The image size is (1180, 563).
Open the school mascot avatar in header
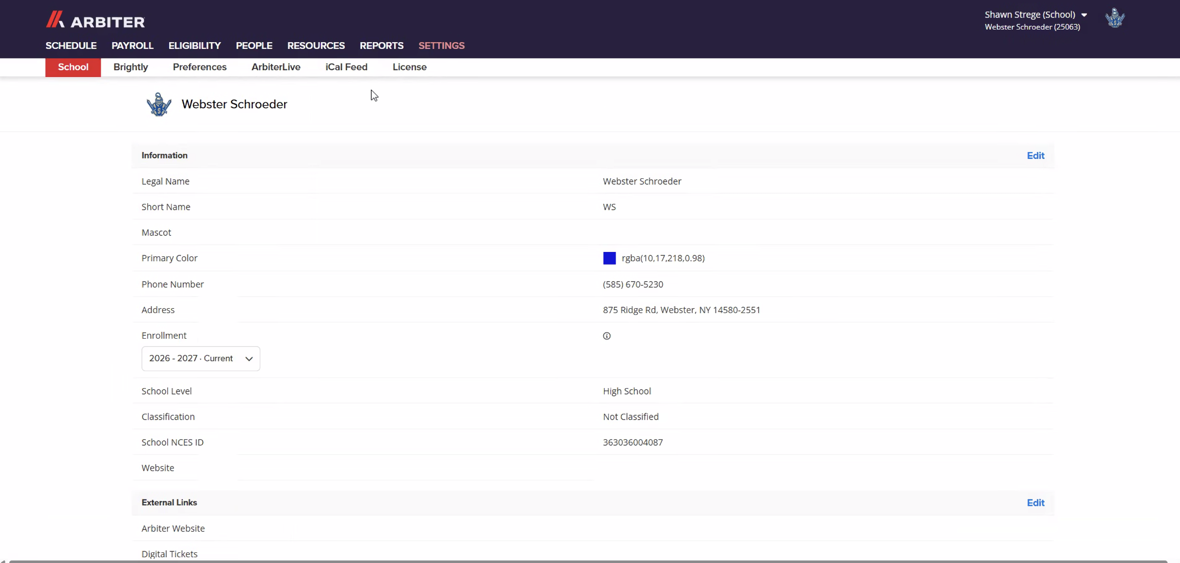[x=1115, y=18]
